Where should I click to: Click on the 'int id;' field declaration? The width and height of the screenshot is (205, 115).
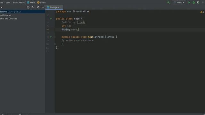pos(66,26)
